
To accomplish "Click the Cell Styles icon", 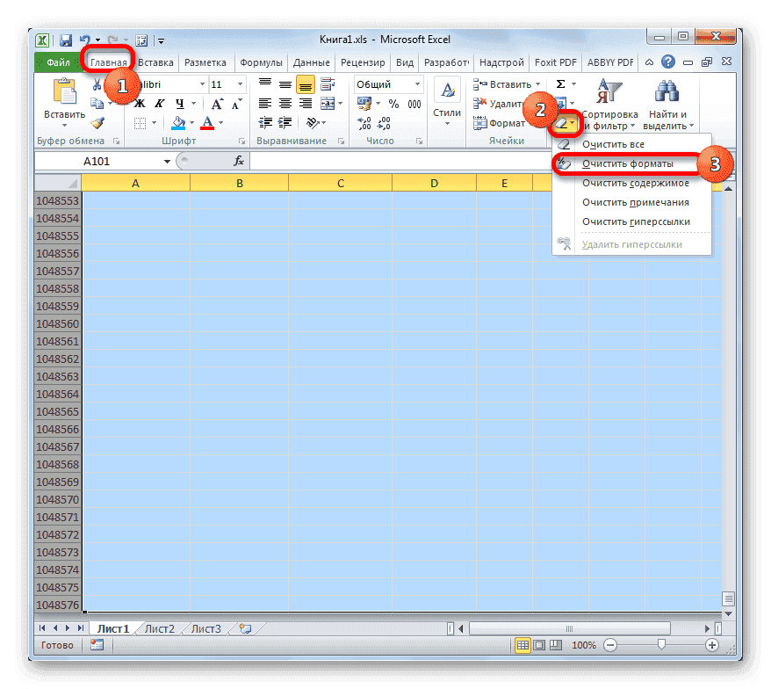I will coord(447,91).
